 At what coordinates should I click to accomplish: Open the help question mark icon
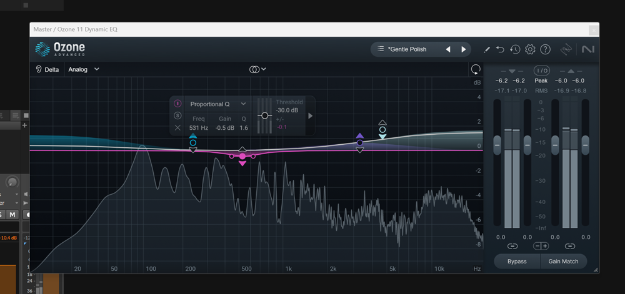tap(545, 49)
